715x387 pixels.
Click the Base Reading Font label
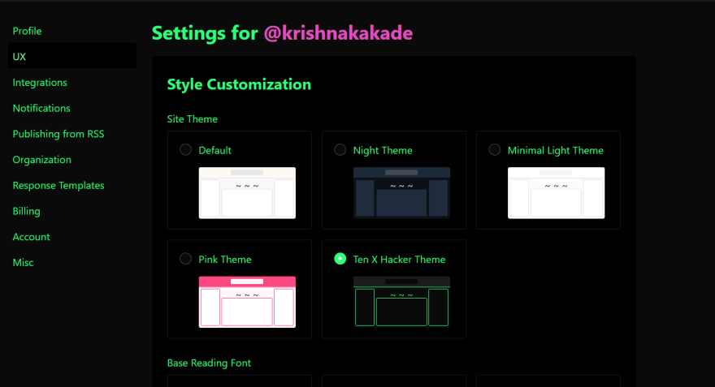(x=209, y=363)
